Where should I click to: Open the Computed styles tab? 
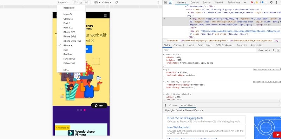tap(178, 45)
